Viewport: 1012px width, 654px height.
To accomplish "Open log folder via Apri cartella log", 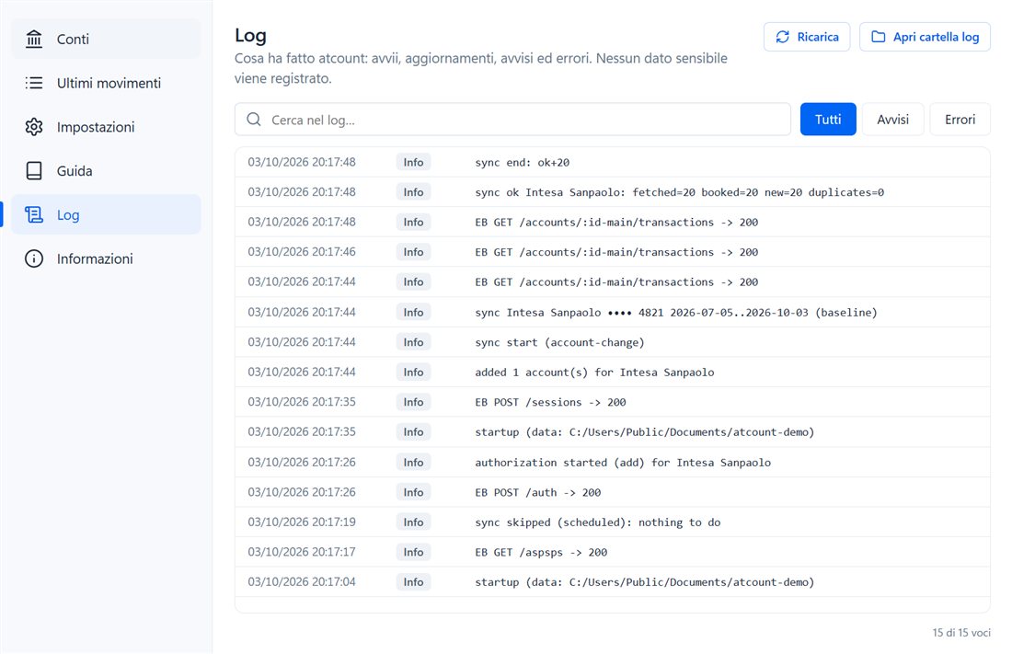I will [x=925, y=37].
